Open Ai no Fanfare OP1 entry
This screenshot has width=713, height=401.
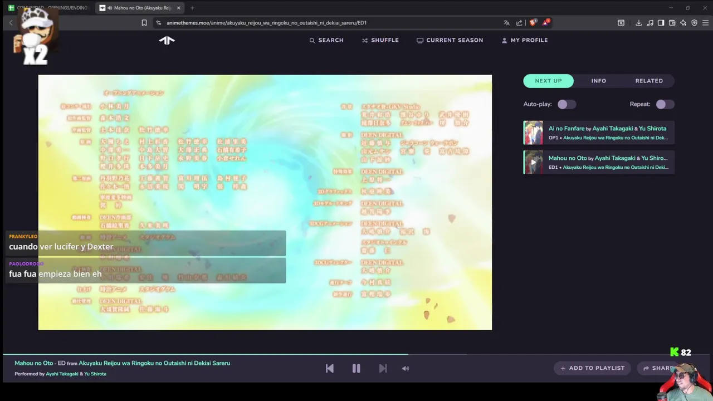tap(599, 133)
